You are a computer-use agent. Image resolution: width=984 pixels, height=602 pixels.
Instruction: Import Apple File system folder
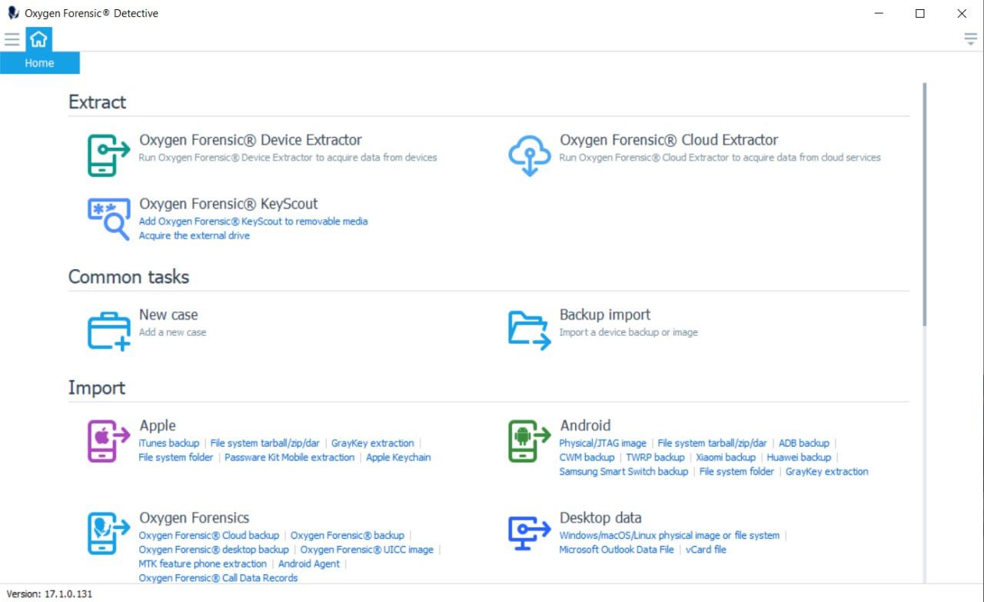pos(176,457)
